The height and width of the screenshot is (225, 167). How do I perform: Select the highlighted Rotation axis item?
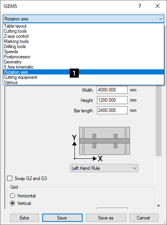tap(83, 72)
